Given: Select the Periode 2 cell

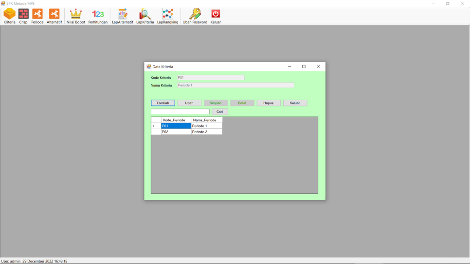Looking at the screenshot, I should pos(206,132).
